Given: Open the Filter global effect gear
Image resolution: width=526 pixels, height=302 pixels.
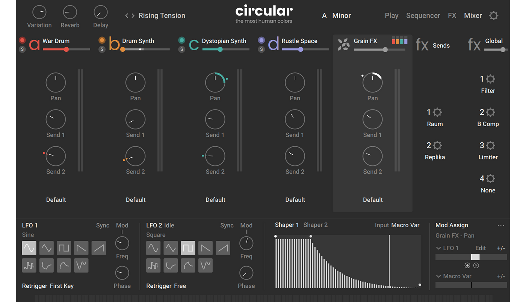Looking at the screenshot, I should 490,79.
